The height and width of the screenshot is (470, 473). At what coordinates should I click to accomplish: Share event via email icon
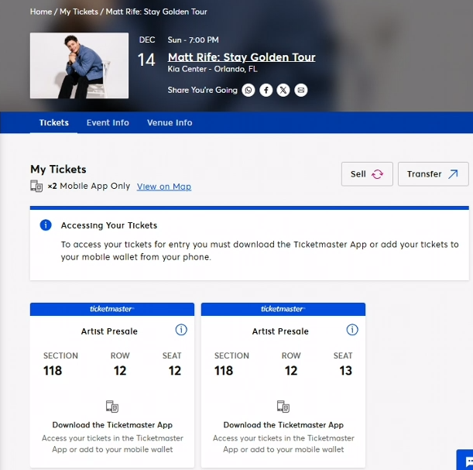pos(301,90)
